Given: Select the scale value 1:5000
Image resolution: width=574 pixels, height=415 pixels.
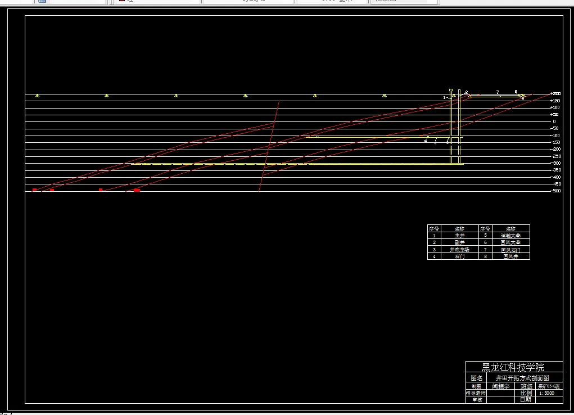Looking at the screenshot, I should pos(546,393).
